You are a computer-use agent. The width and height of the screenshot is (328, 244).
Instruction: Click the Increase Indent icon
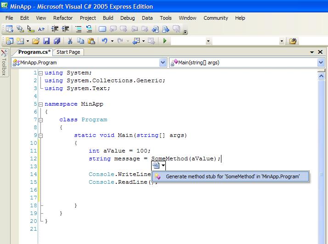(65, 28)
